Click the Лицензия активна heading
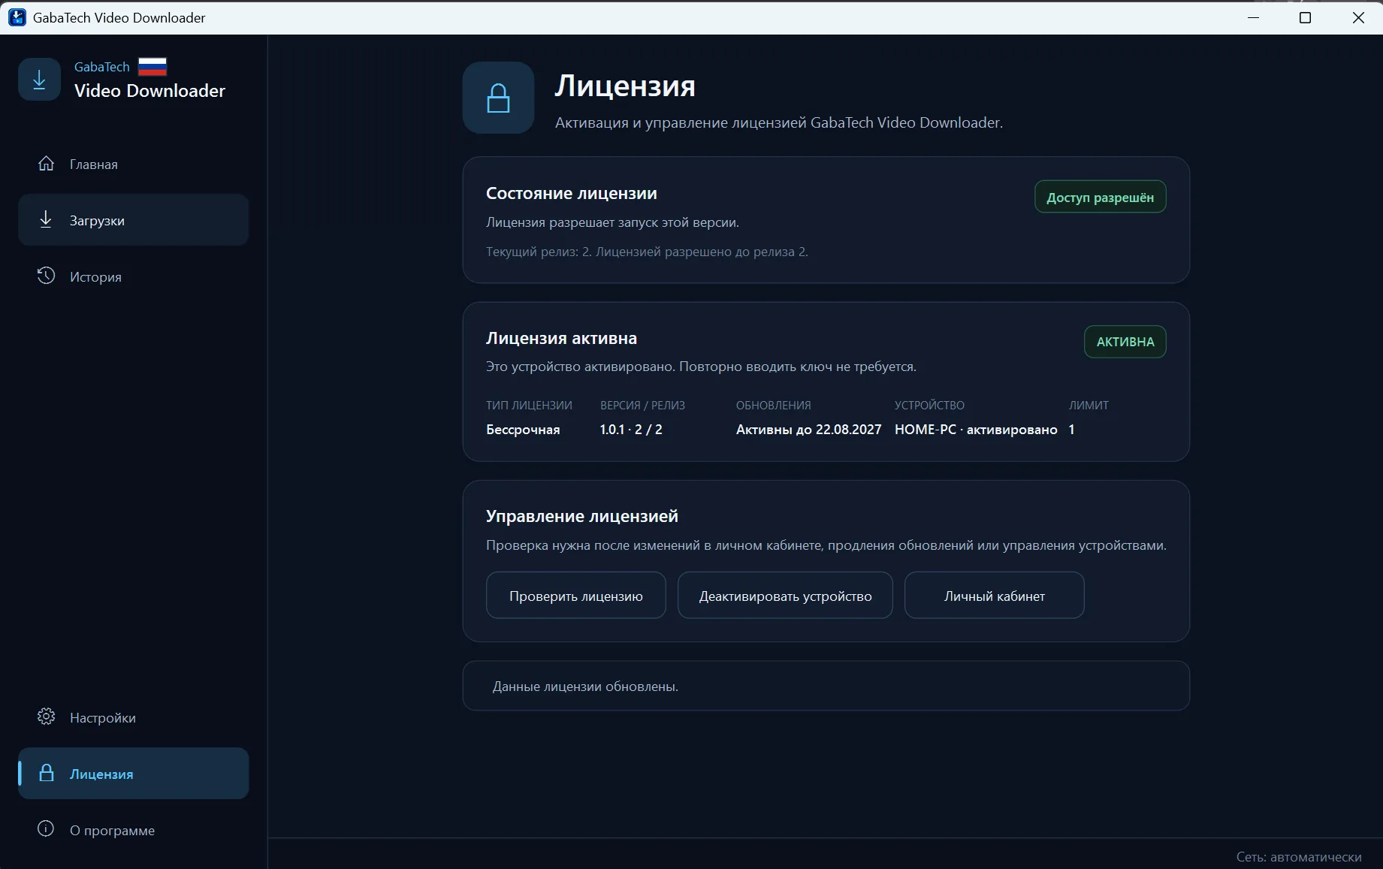 pyautogui.click(x=561, y=338)
